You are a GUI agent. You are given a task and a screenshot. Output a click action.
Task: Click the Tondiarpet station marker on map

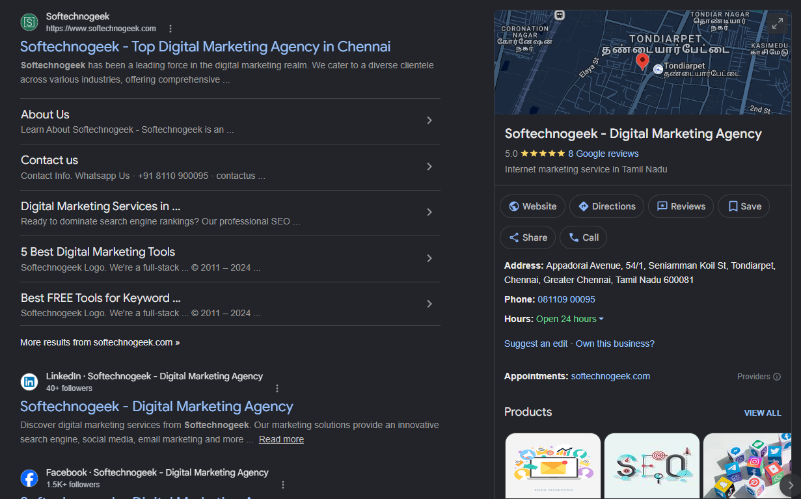tap(658, 68)
